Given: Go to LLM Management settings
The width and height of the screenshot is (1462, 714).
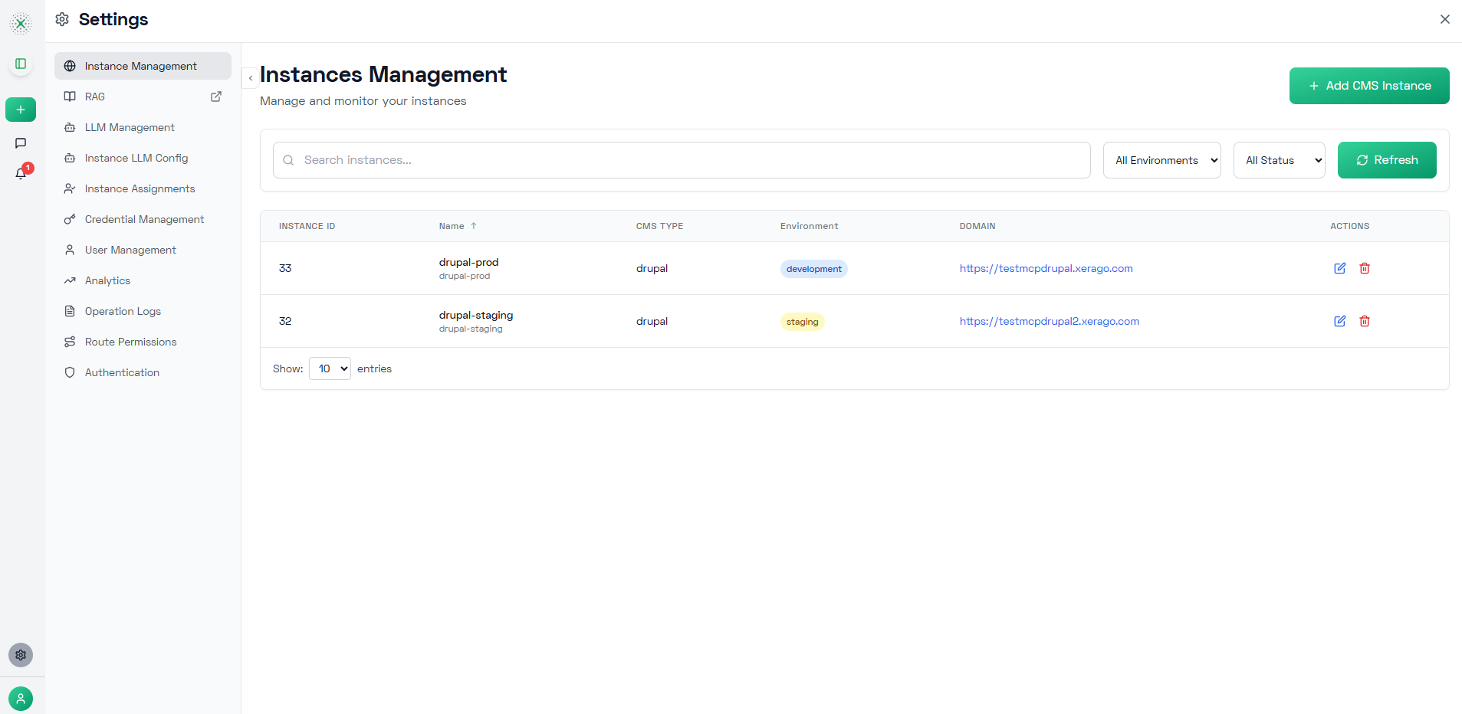Looking at the screenshot, I should pyautogui.click(x=130, y=127).
